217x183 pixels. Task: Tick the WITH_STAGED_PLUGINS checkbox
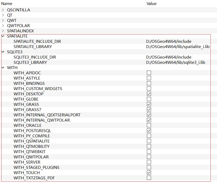tap(149, 167)
